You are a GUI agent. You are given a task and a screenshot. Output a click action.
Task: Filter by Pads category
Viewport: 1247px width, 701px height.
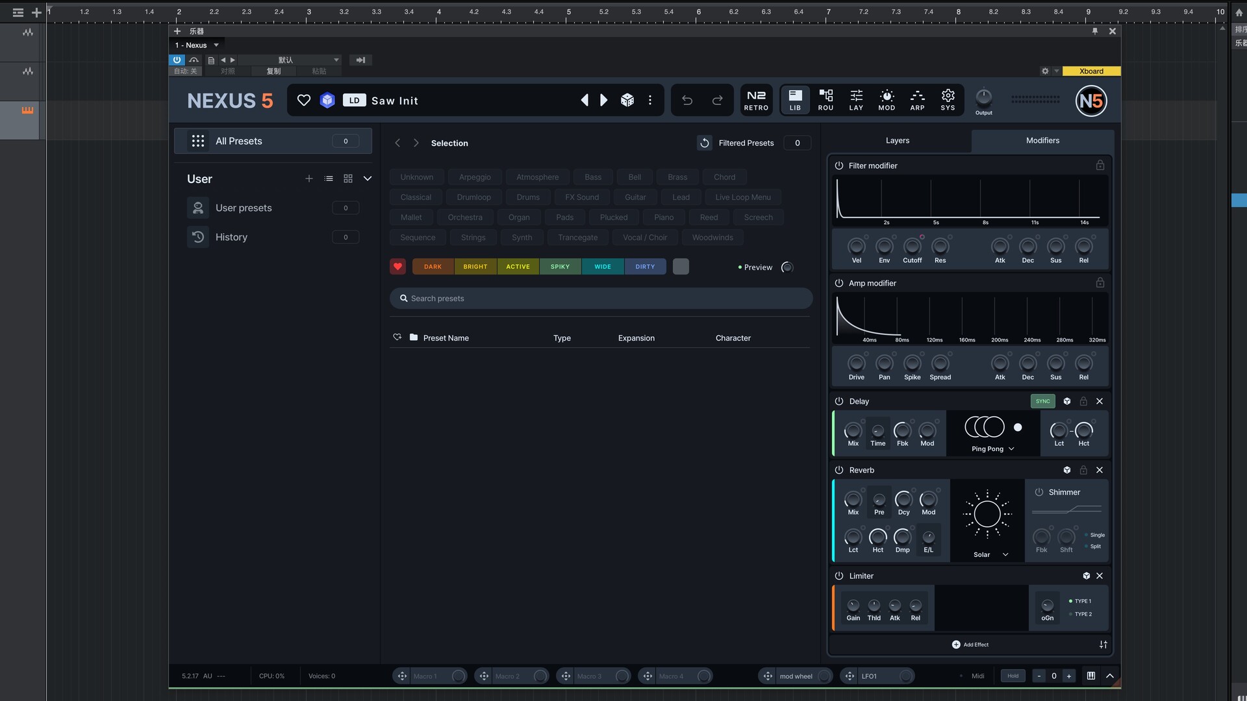[x=565, y=217]
